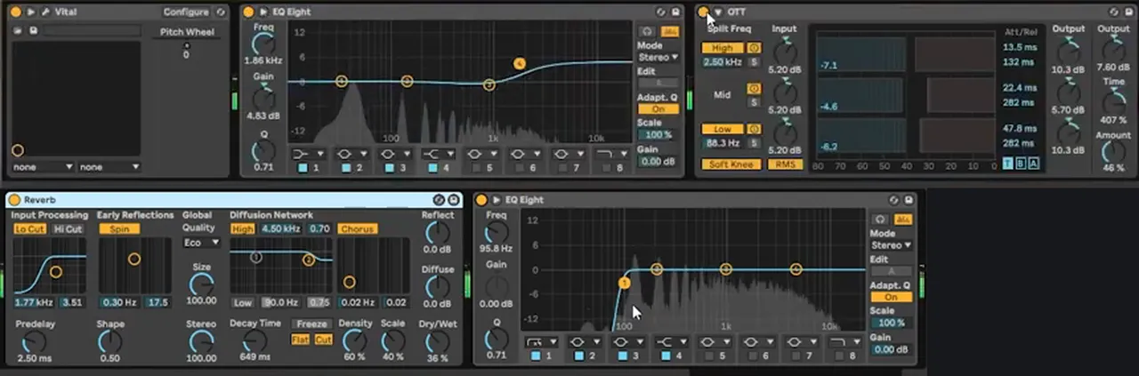Switch OTT display to B view

(x=1020, y=164)
